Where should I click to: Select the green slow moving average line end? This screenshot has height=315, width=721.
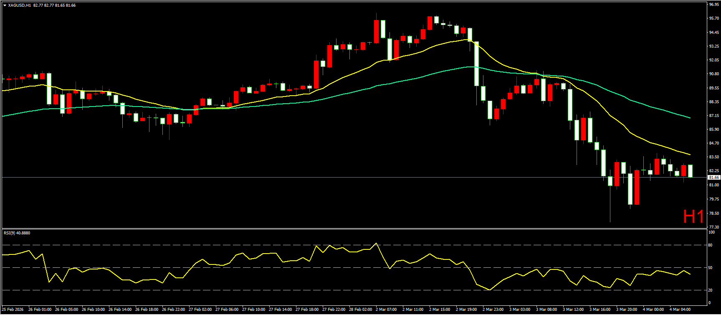pyautogui.click(x=689, y=118)
